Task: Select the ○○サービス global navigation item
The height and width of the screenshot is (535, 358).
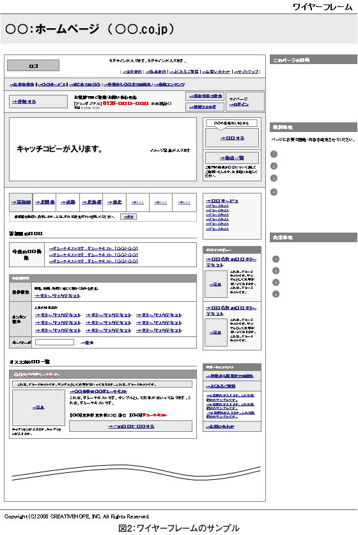Action: pyautogui.click(x=52, y=85)
